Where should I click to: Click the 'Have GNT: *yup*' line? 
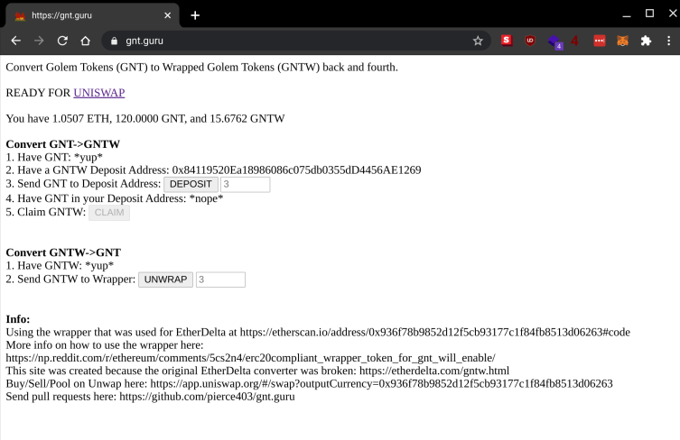[54, 157]
